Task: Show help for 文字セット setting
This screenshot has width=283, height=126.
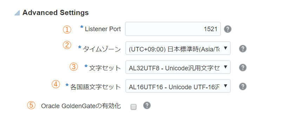Action: 243,68
